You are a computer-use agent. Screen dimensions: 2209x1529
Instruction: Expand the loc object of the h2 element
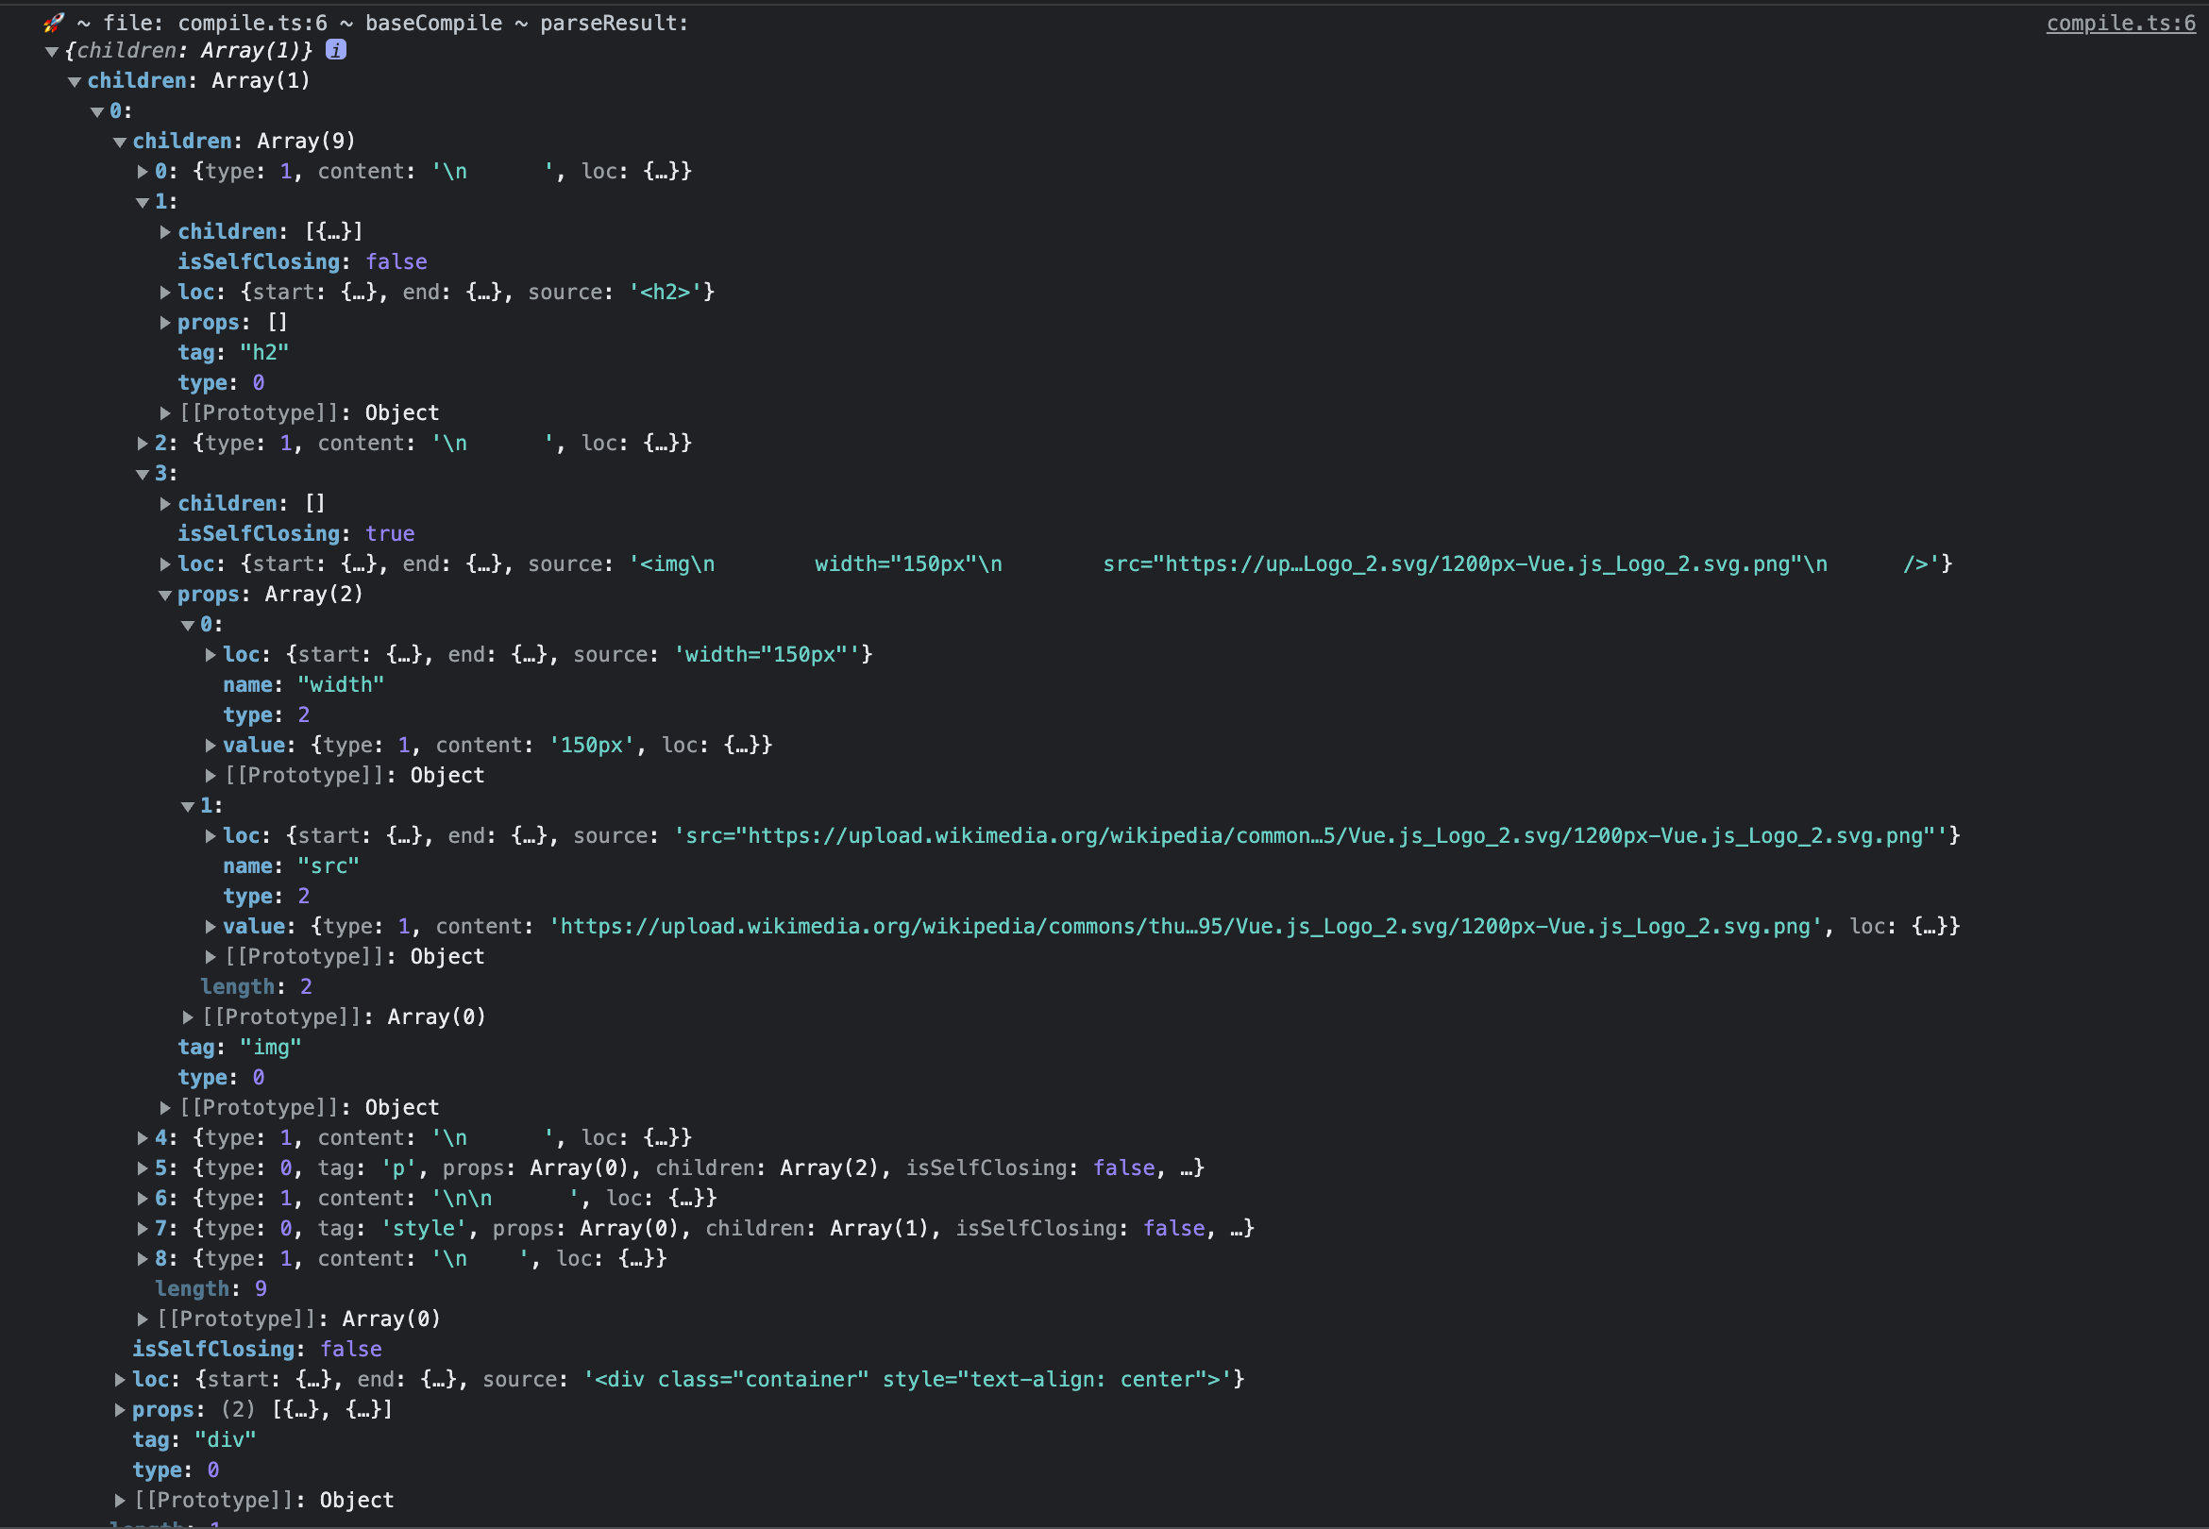click(x=165, y=293)
